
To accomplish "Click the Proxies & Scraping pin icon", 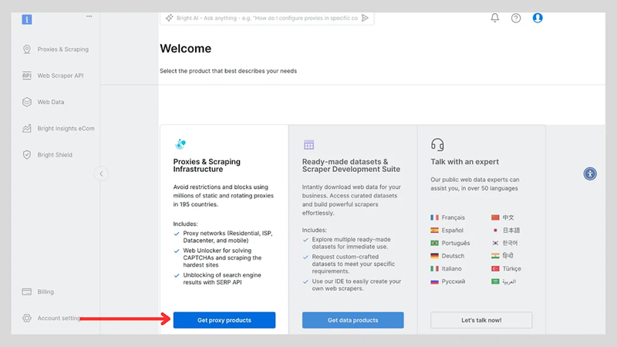I will [x=27, y=49].
